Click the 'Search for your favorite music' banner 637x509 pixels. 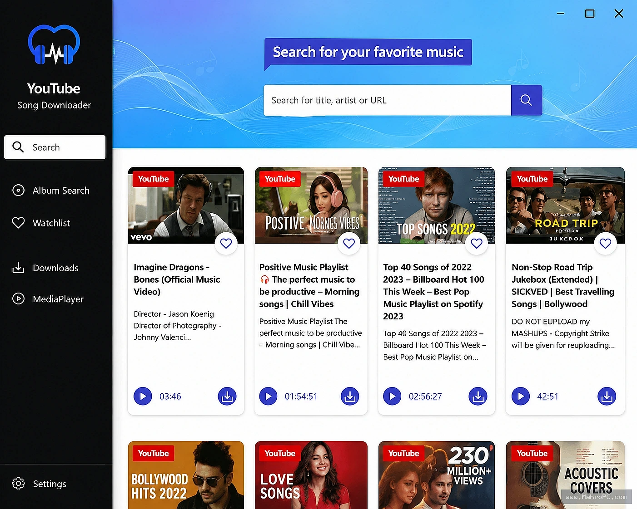click(368, 52)
